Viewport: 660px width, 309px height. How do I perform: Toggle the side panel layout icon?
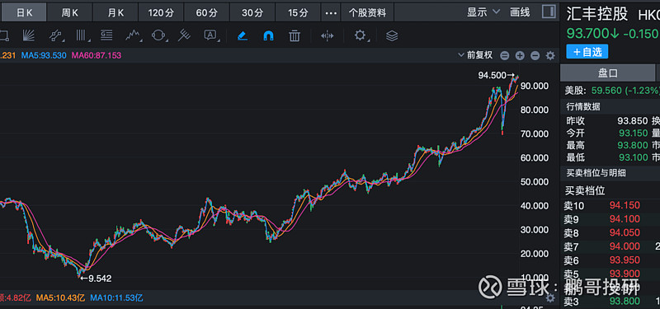pos(548,12)
